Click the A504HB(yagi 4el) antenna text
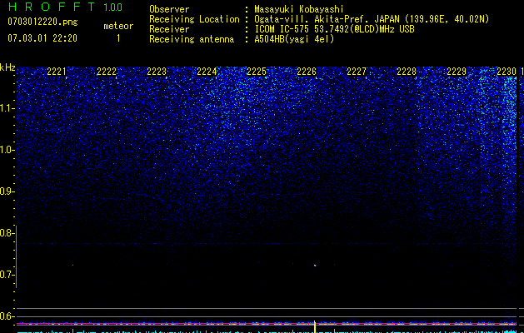 pyautogui.click(x=294, y=39)
